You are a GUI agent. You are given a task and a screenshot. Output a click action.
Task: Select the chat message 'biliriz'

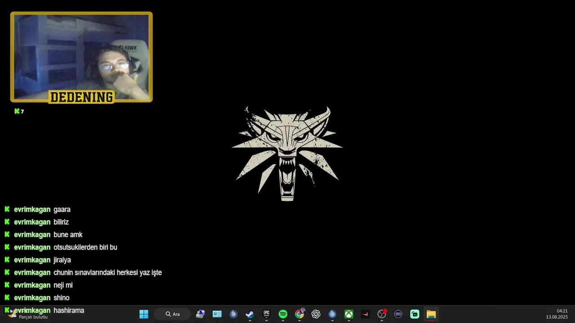coord(61,222)
